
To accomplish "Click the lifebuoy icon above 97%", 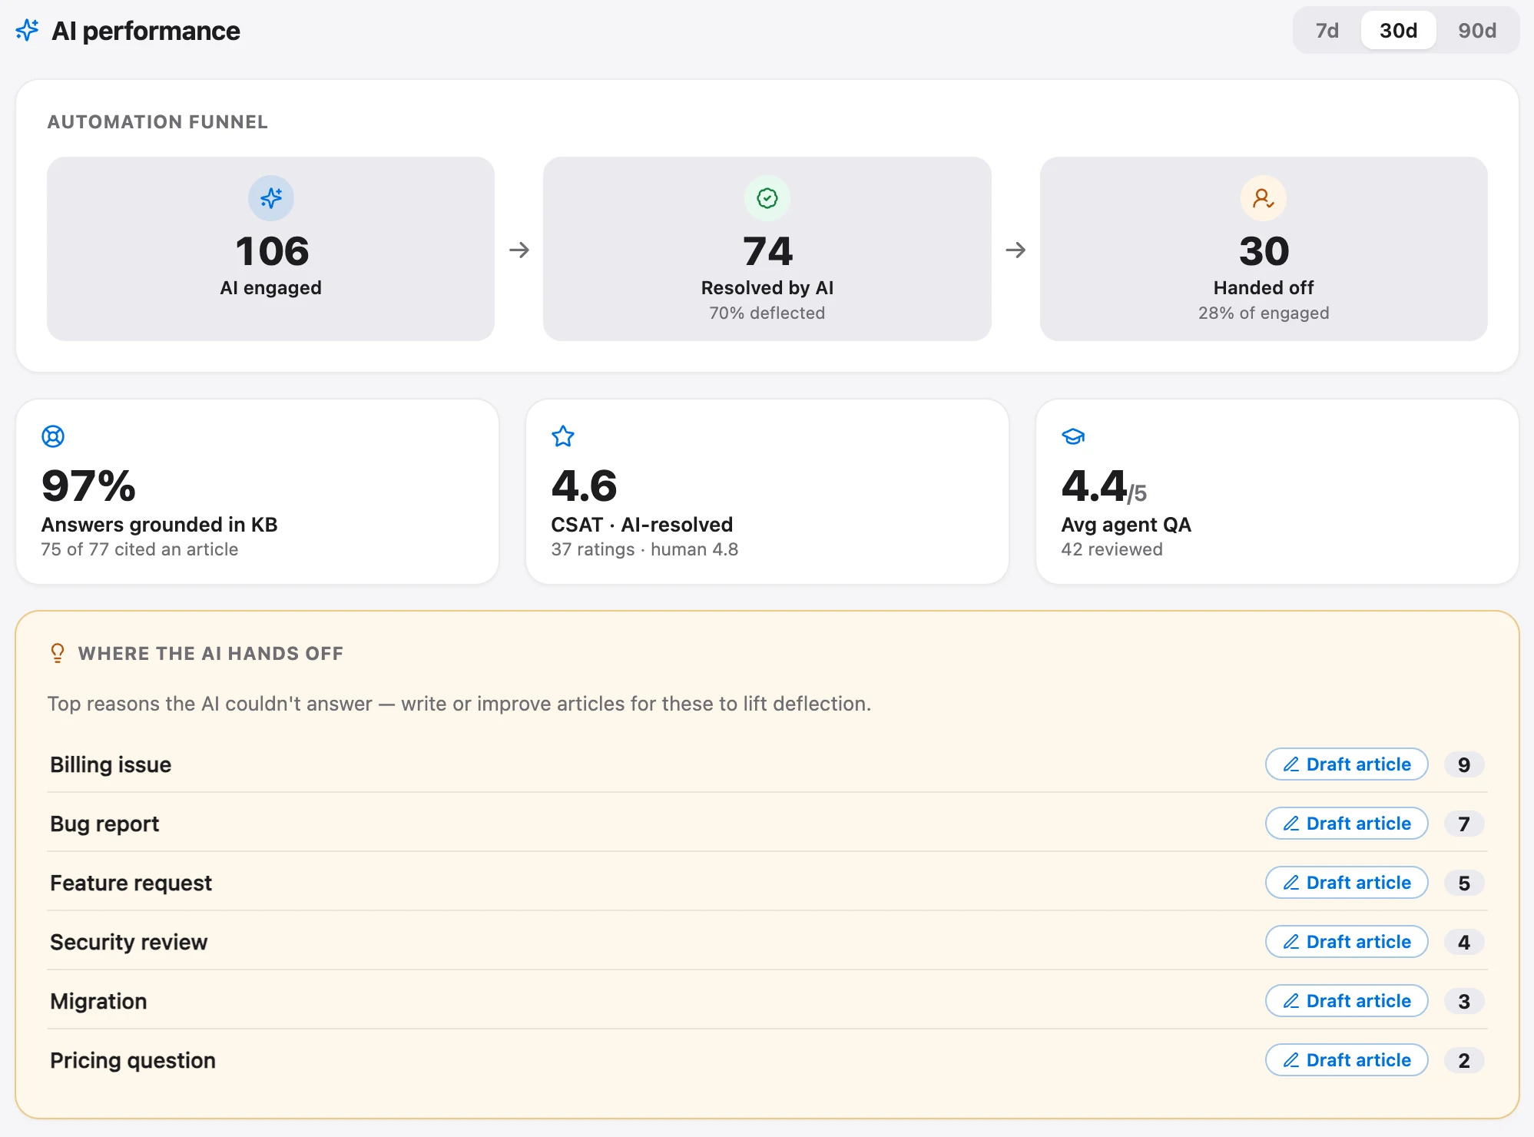I will coord(53,436).
